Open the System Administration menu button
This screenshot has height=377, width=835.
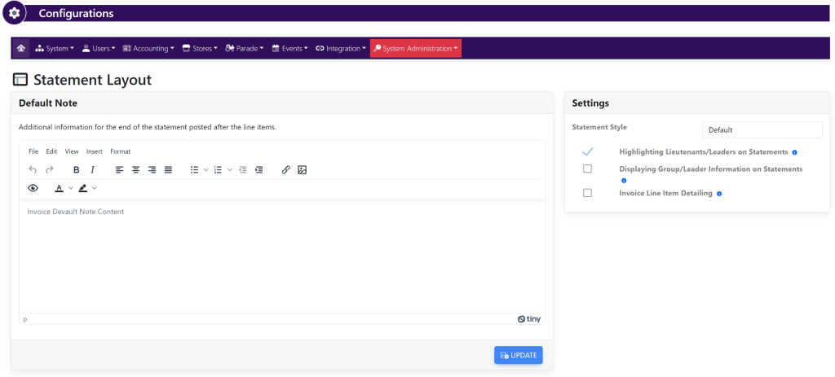[416, 48]
